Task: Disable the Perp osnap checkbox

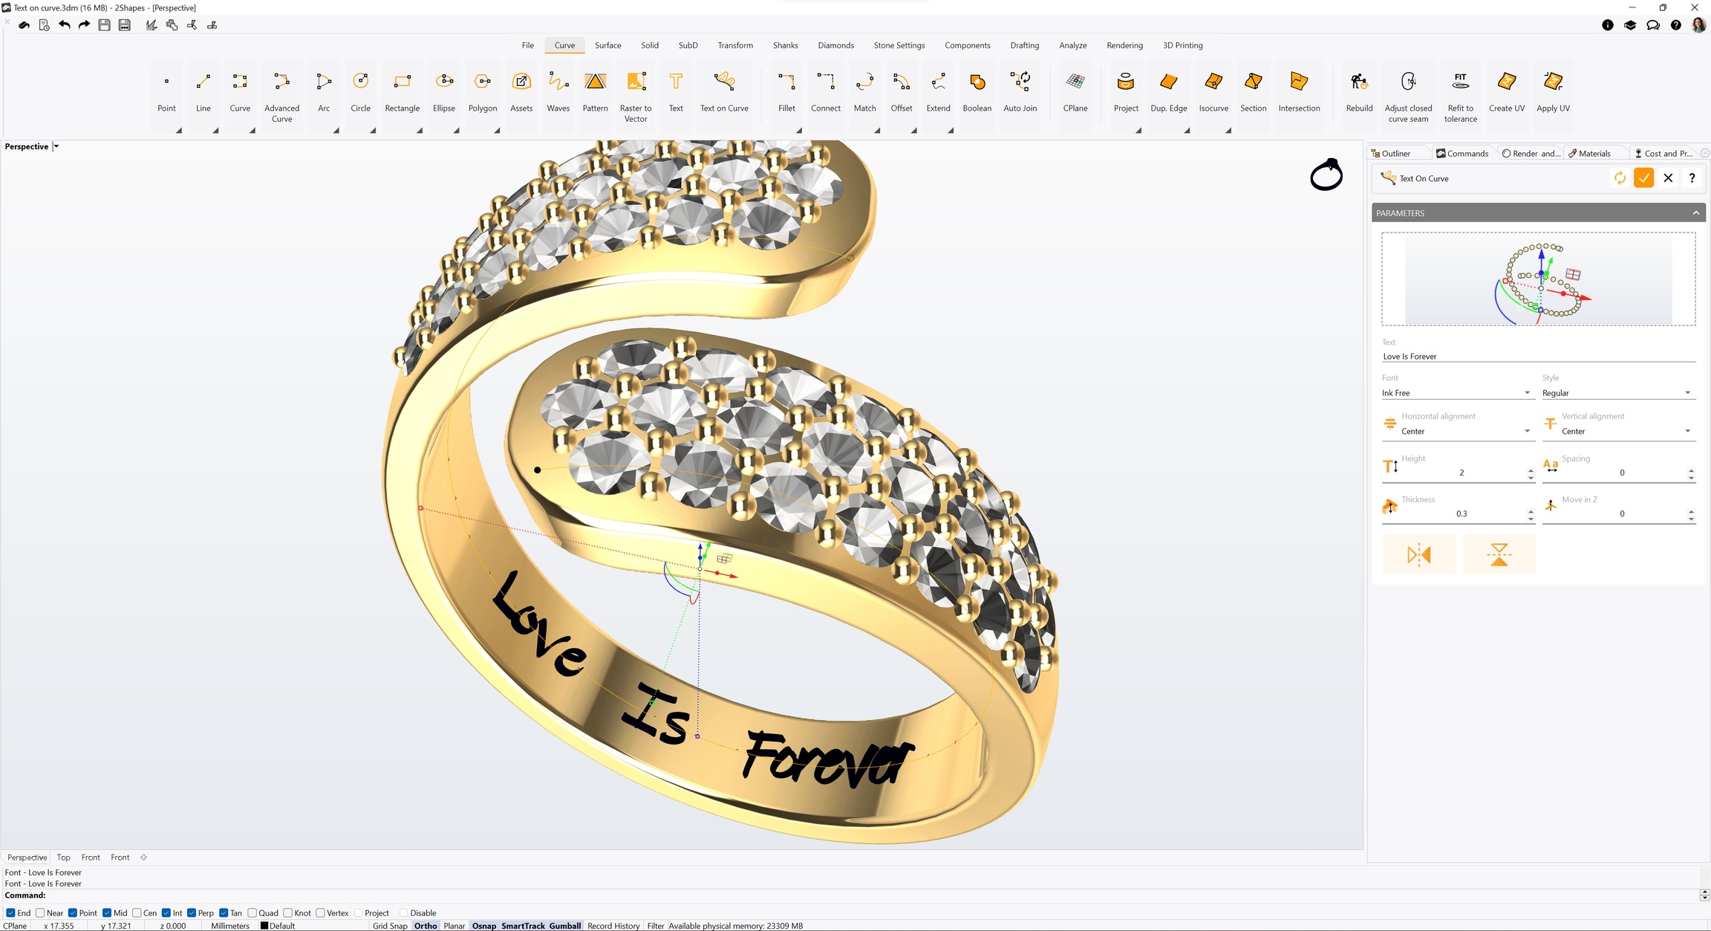Action: point(192,913)
